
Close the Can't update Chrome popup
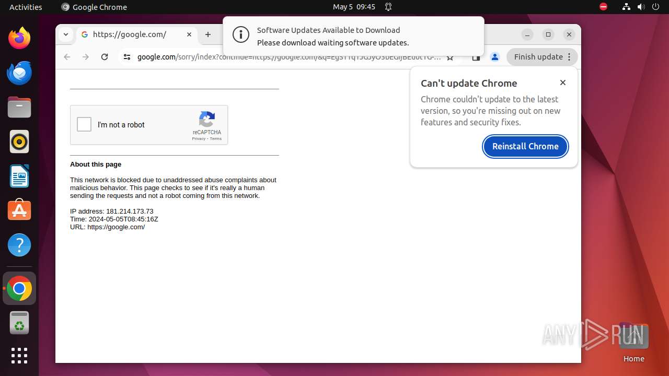tap(563, 83)
